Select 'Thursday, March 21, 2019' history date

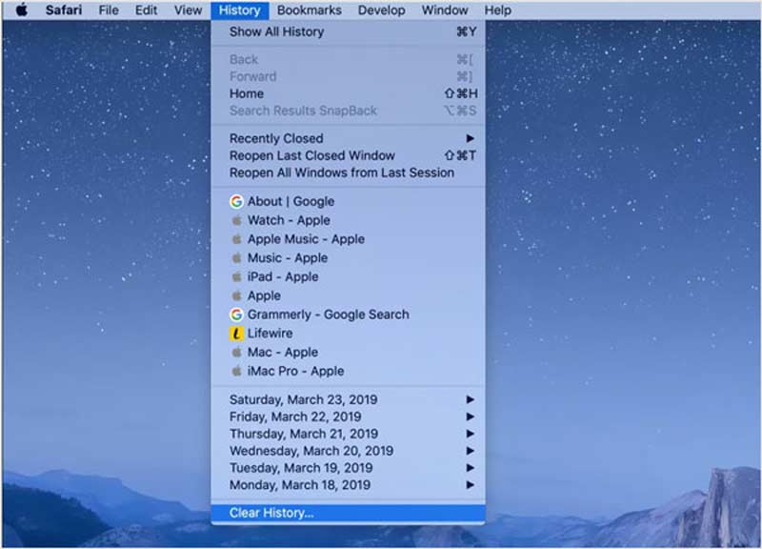[x=348, y=434]
